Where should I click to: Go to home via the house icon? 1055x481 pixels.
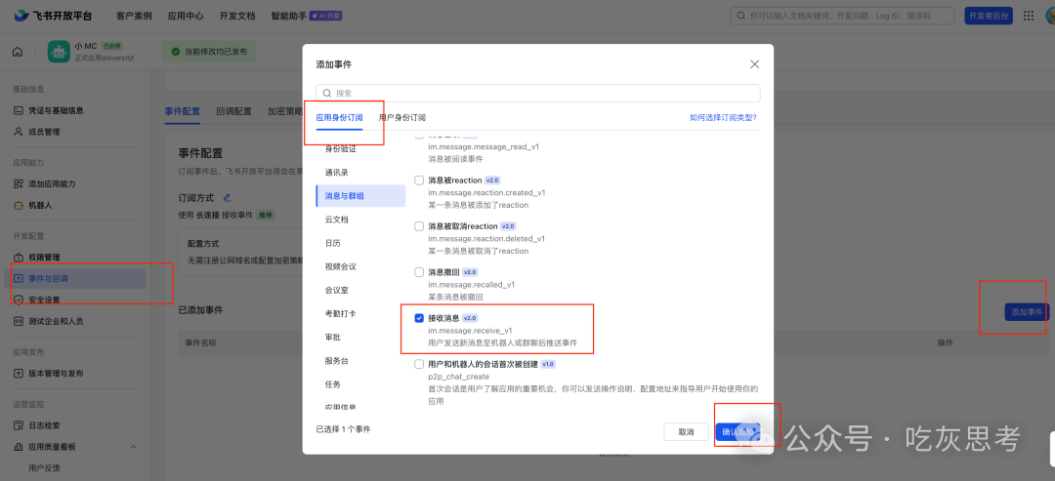pyautogui.click(x=18, y=52)
